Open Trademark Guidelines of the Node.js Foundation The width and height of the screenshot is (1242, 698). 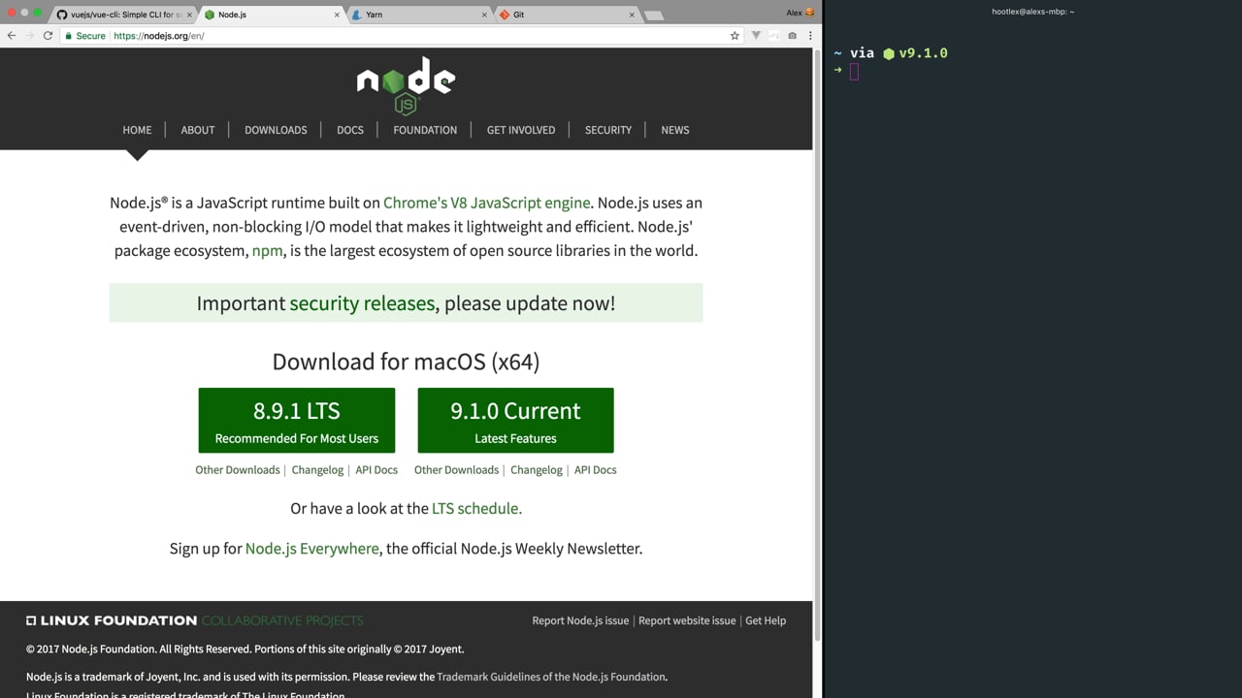(551, 677)
